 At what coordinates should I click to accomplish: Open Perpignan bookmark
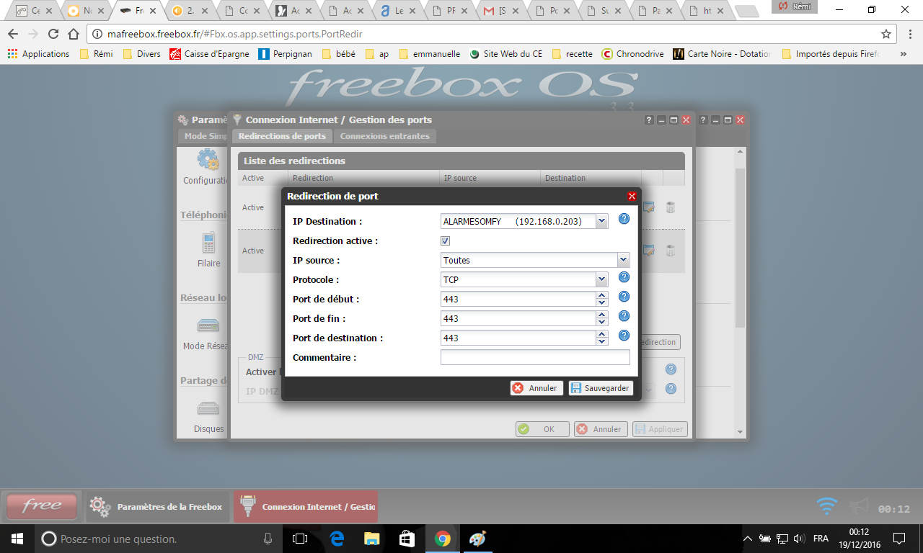pyautogui.click(x=286, y=54)
